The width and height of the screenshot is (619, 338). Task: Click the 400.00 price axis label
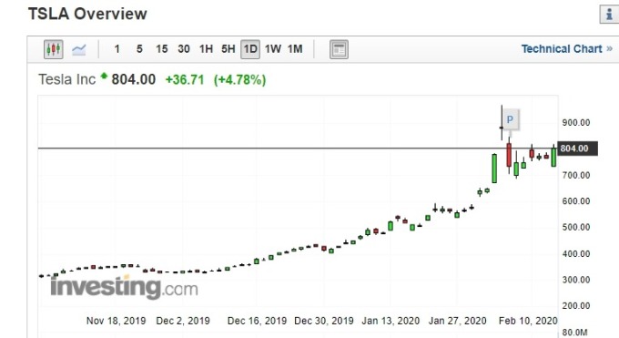coord(576,254)
